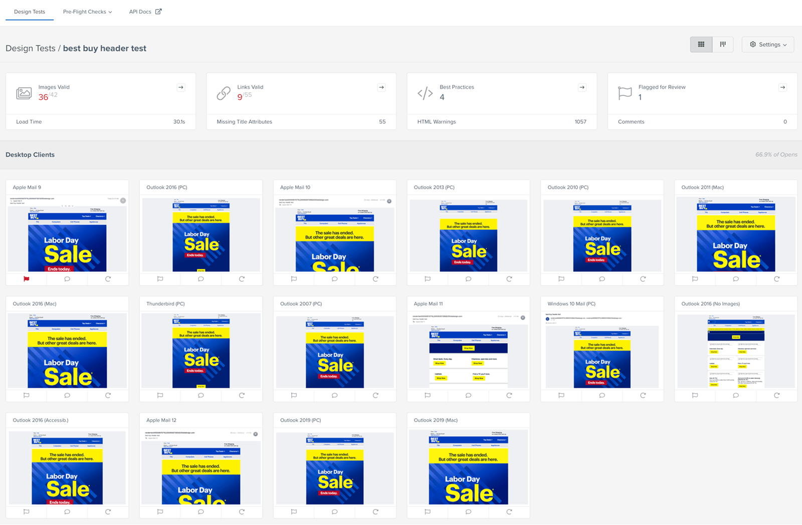
Task: Toggle the red flag on Apple Mail 9
Action: (27, 279)
